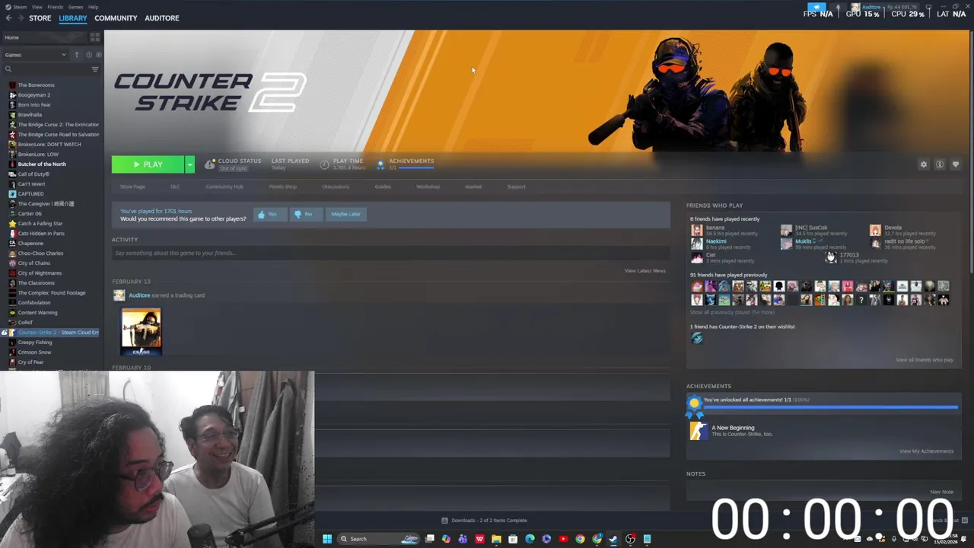
Task: Open game settings gear icon
Action: pyautogui.click(x=924, y=164)
